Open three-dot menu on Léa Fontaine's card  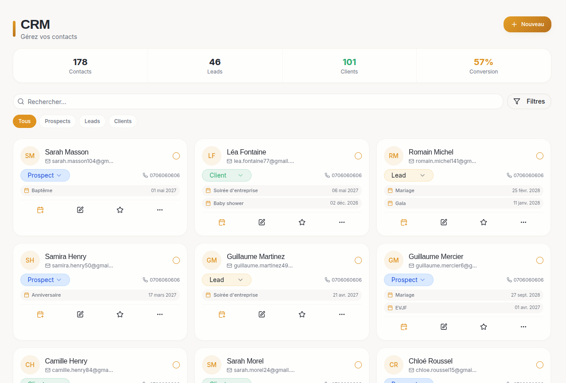[x=342, y=222]
